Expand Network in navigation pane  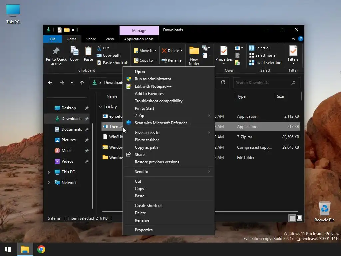(49, 183)
